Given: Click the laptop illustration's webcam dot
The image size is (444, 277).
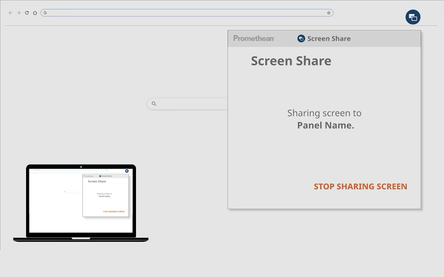Looking at the screenshot, I should point(81,166).
